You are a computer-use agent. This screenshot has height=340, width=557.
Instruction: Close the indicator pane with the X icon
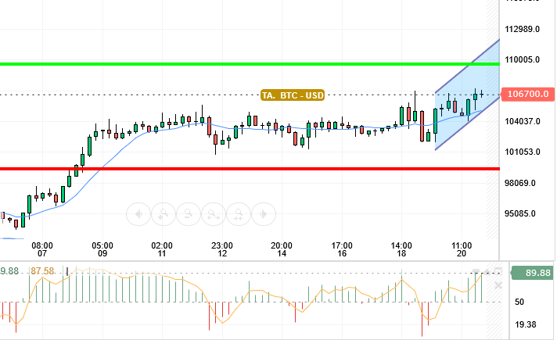[498, 285]
